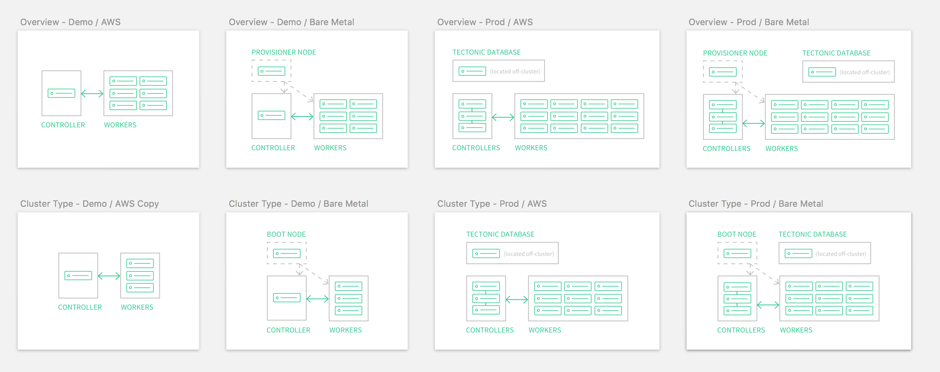Select the Boot Node server icon in Cluster Type - Demo / Bare Metal
This screenshot has width=940, height=372.
point(287,253)
